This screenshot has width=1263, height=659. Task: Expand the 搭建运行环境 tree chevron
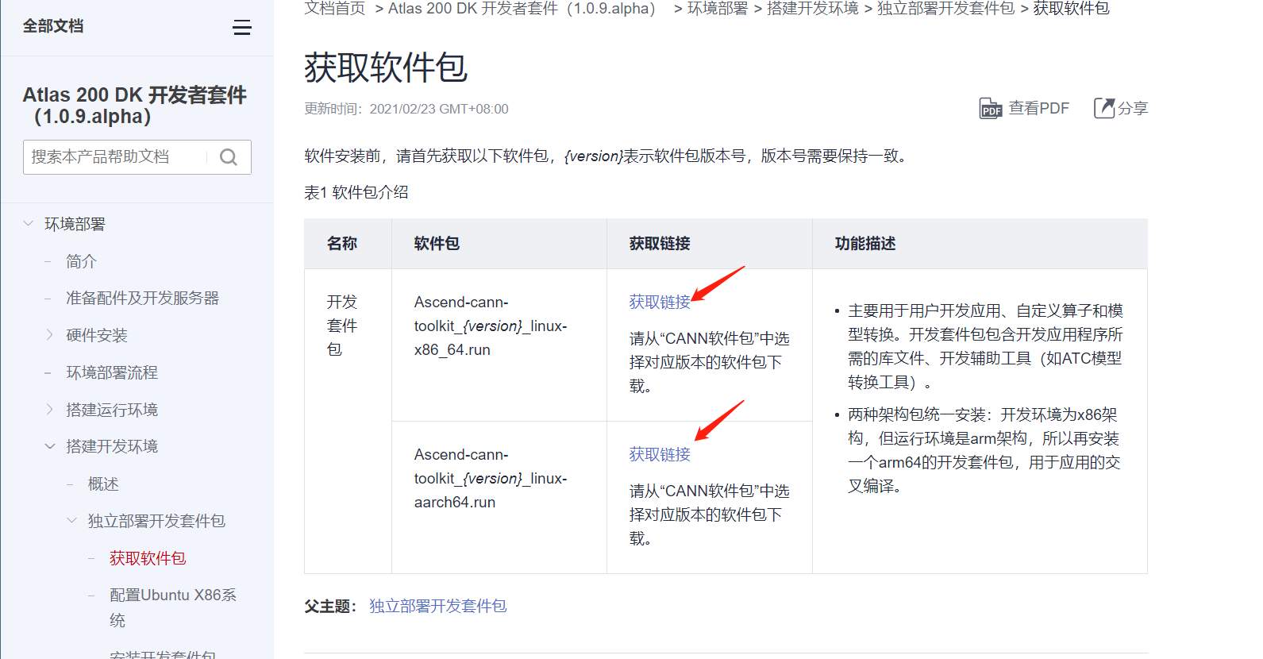coord(50,410)
